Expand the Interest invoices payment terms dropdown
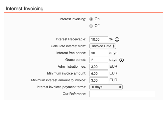Screen dimensions: 163x118 click(x=106, y=87)
